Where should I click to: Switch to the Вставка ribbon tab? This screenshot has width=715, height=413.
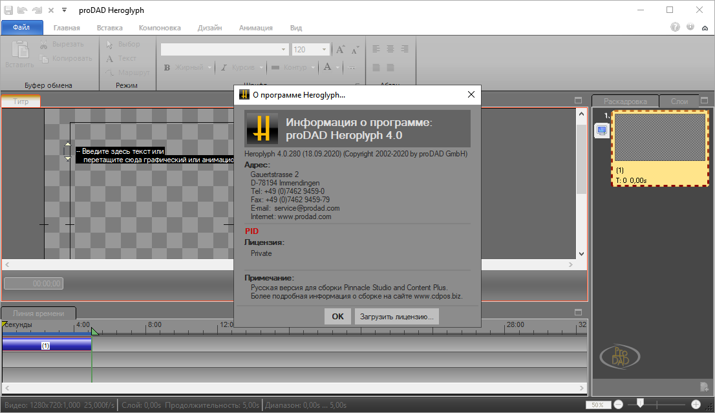(109, 28)
